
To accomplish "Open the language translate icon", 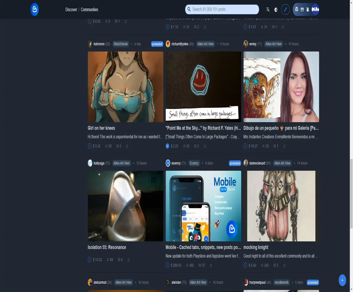I will pyautogui.click(x=268, y=9).
